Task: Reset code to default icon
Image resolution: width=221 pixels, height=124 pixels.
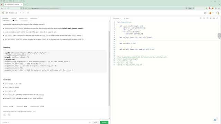Action: pyautogui.click(x=207, y=18)
